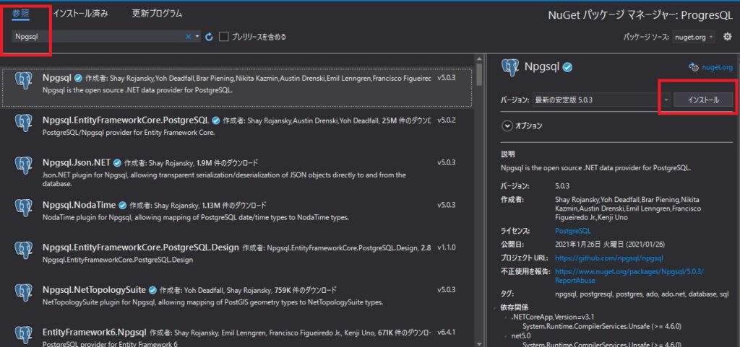
Task: Click the インストール button
Action: (703, 100)
